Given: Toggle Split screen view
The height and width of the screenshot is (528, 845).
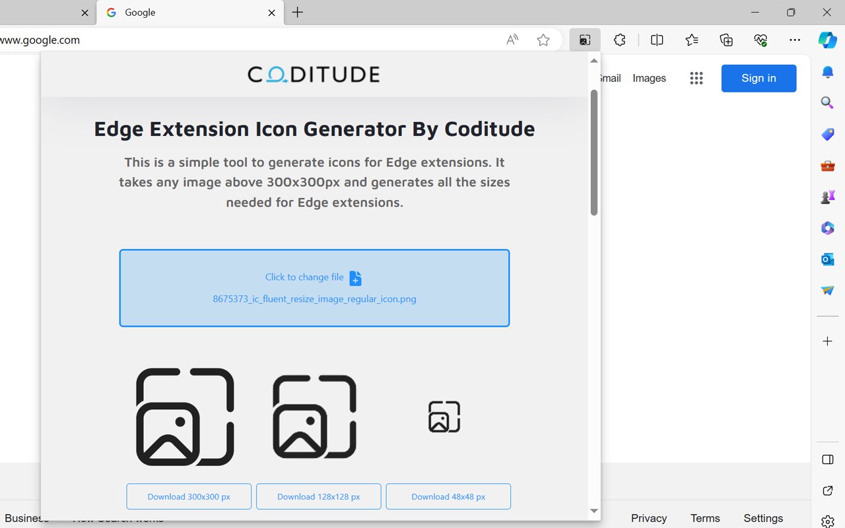Looking at the screenshot, I should [x=657, y=40].
